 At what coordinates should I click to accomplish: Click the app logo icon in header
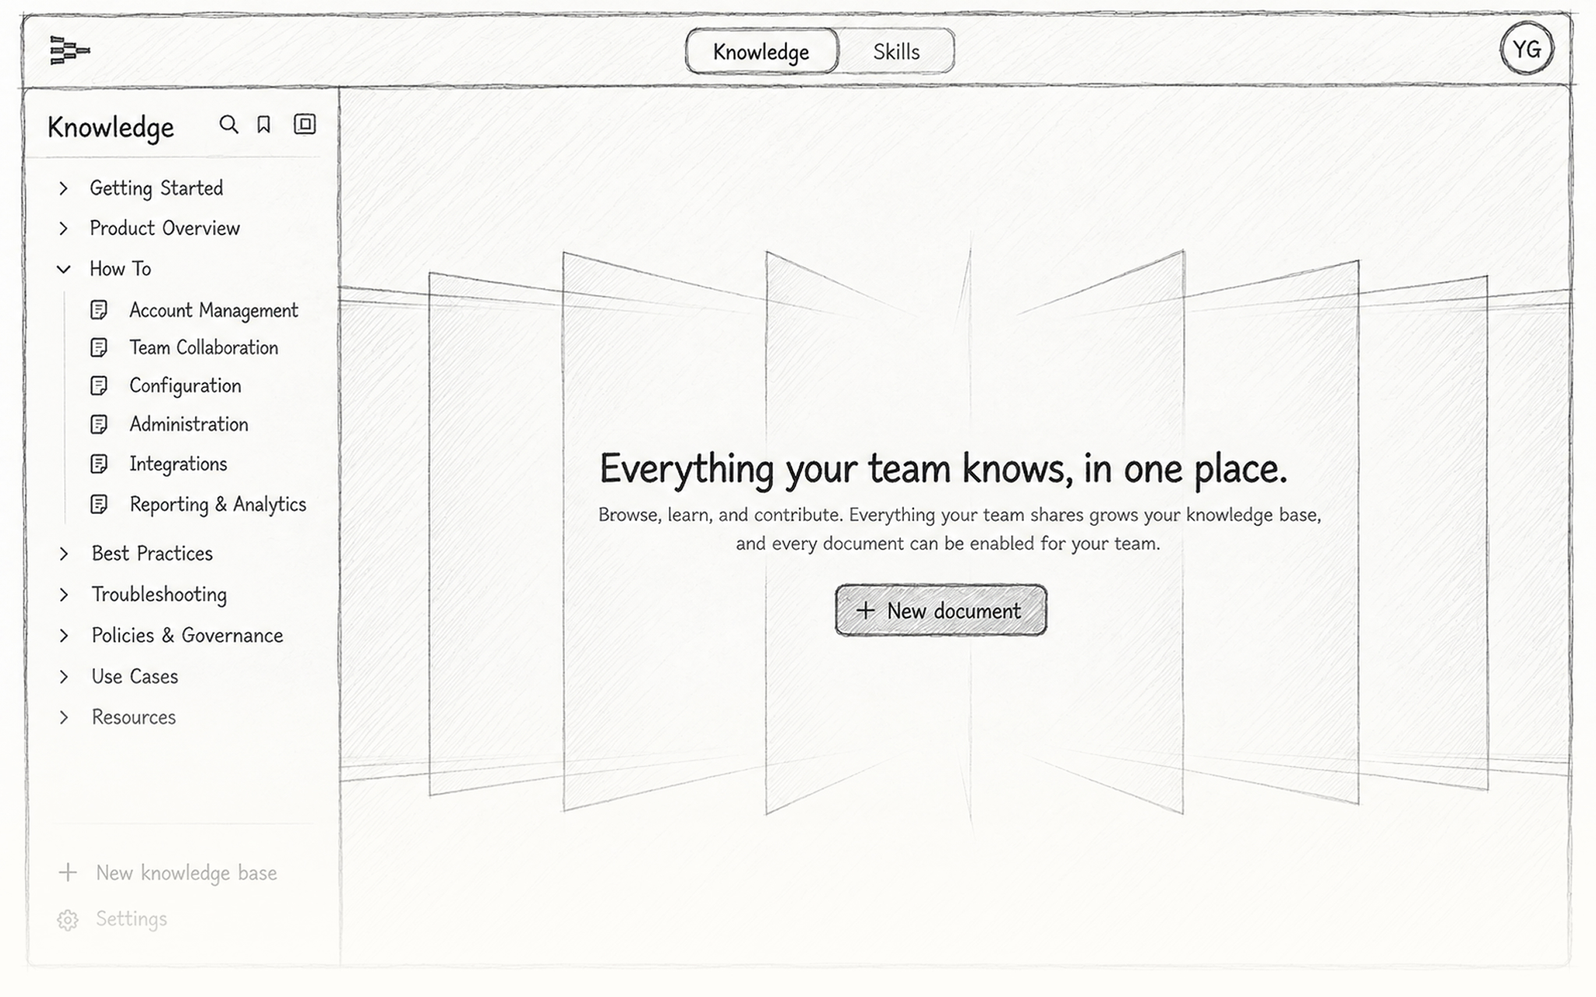[x=69, y=51]
